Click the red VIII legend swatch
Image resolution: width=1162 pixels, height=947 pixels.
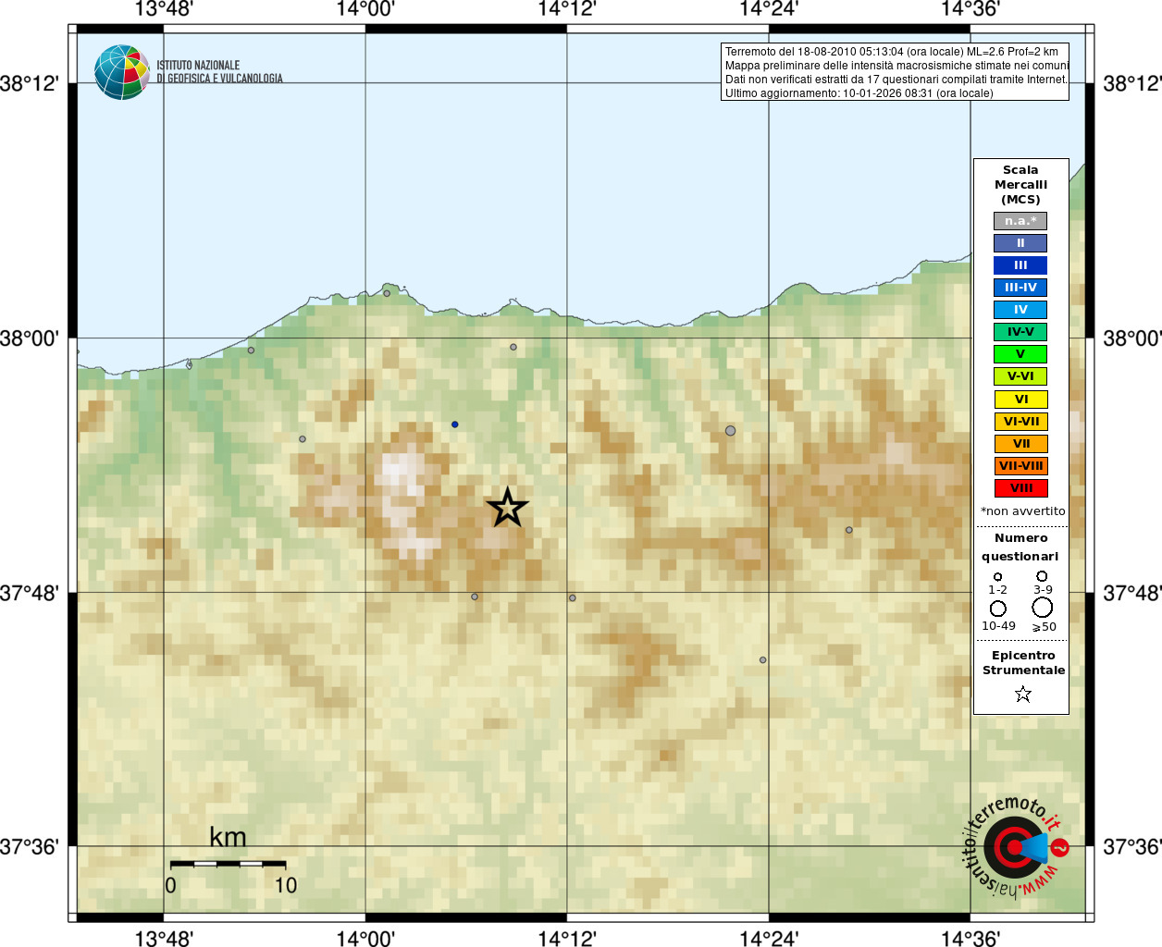(x=1020, y=488)
